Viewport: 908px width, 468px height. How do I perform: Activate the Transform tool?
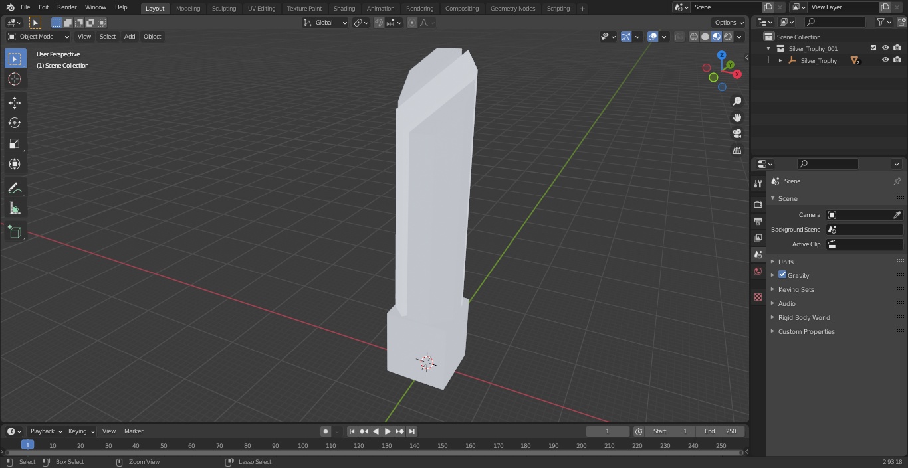[15, 164]
